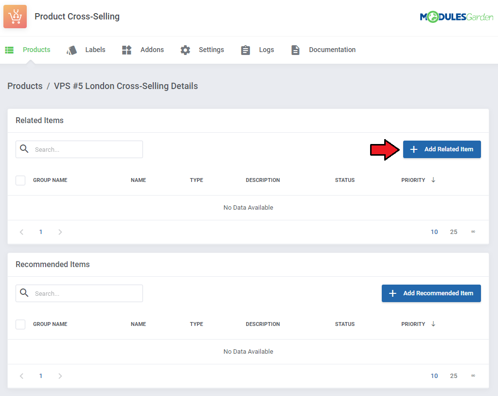Sort Related Items by DESCRIPTION column
Image resolution: width=498 pixels, height=396 pixels.
[x=263, y=180]
